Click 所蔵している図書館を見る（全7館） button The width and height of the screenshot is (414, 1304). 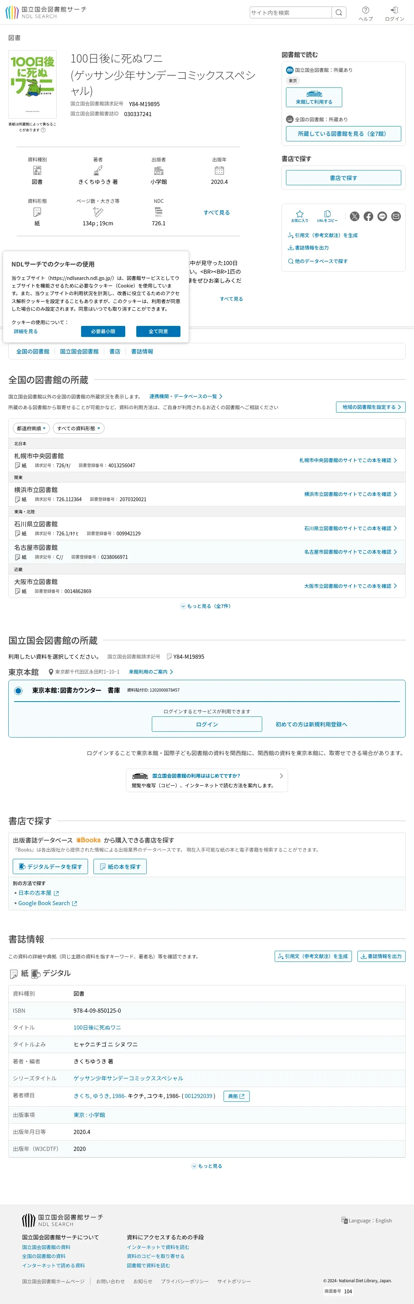[343, 134]
